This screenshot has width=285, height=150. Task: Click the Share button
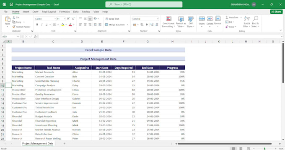click(276, 12)
